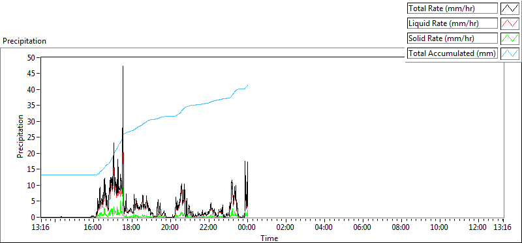Click the Precipitation chart title above the graph

(x=24, y=41)
